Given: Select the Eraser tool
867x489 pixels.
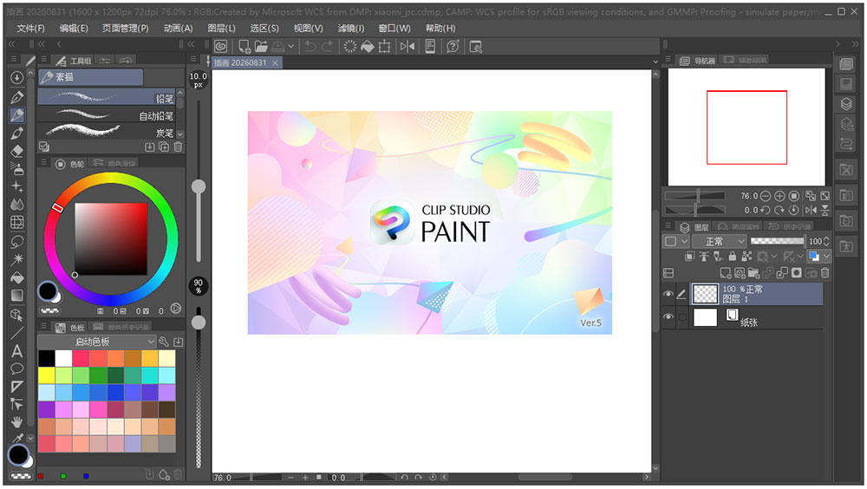Looking at the screenshot, I should pyautogui.click(x=16, y=151).
